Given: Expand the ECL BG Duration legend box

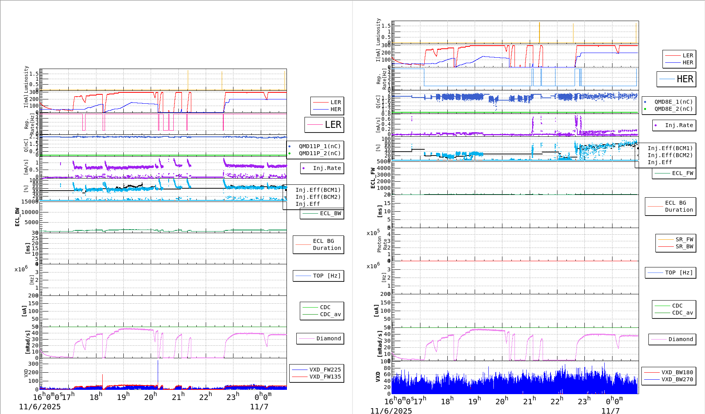Looking at the screenshot, I should pos(318,244).
